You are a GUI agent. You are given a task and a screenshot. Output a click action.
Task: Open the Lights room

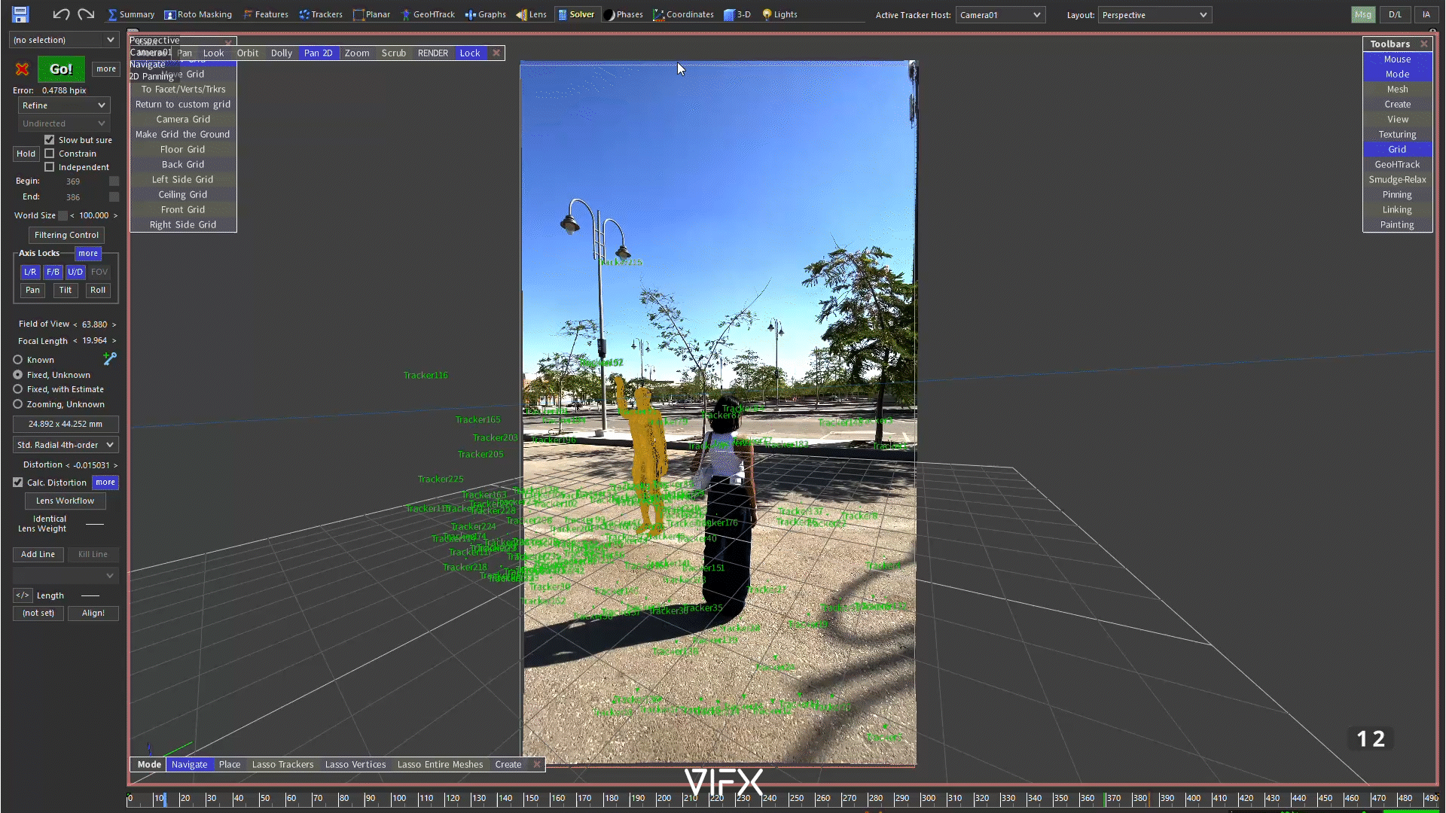(x=779, y=14)
